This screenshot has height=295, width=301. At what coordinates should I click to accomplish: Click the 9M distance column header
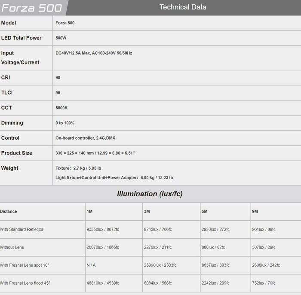coord(255,212)
